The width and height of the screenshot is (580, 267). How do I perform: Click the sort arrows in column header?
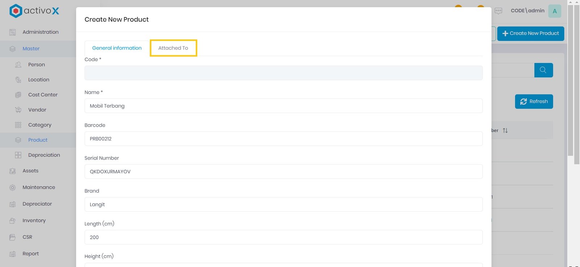click(x=505, y=131)
